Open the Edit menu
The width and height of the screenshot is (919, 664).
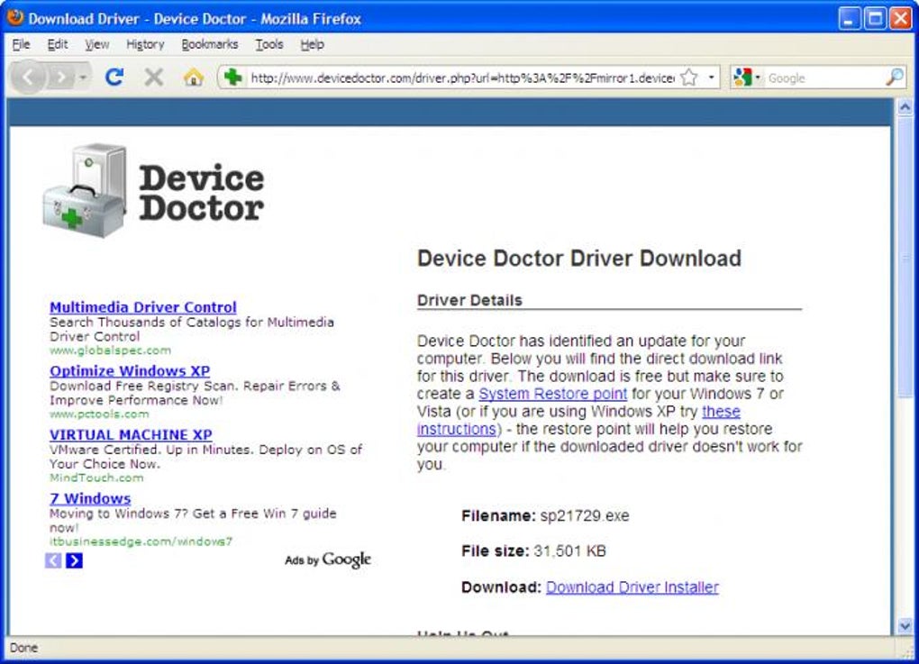tap(57, 44)
